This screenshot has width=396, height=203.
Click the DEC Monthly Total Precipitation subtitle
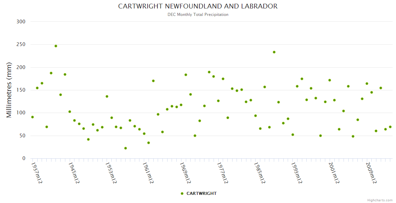tap(198, 15)
